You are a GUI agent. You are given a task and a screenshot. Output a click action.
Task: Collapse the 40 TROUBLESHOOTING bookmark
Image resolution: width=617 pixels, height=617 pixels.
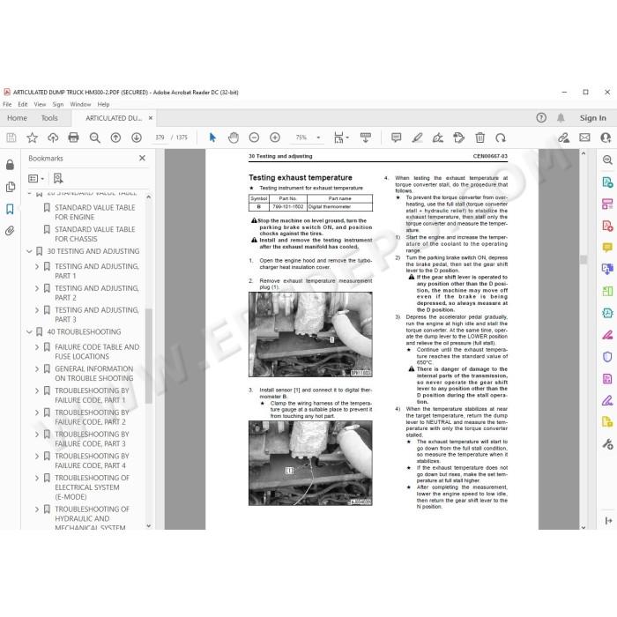pos(29,331)
